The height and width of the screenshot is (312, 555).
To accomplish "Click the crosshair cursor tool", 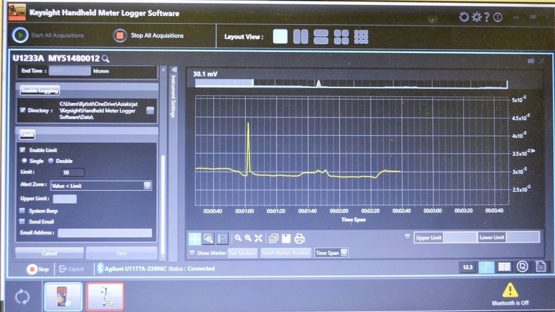I will (194, 238).
